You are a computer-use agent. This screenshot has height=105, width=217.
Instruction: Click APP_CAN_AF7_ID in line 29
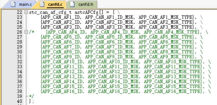pos(61,47)
